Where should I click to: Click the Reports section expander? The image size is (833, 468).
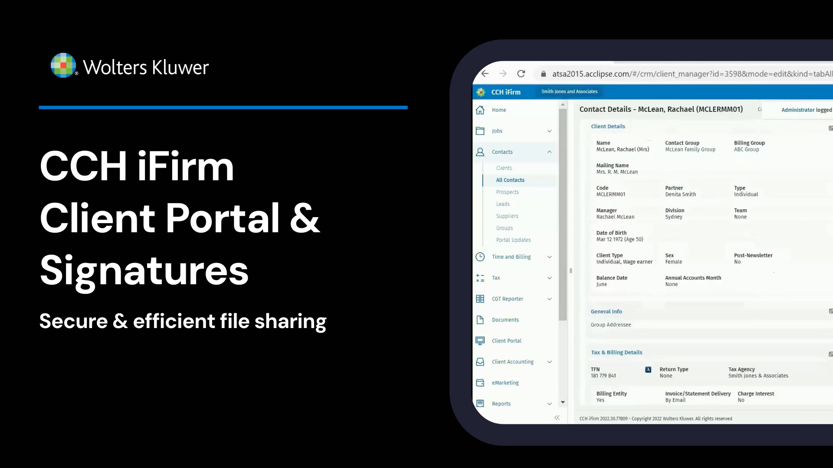549,403
